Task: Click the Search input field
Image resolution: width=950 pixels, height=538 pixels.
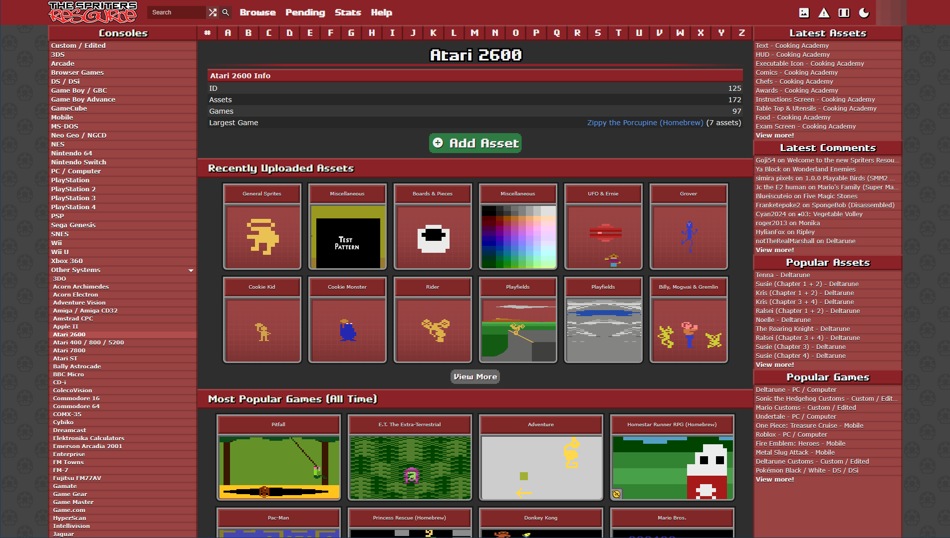Action: pos(177,12)
